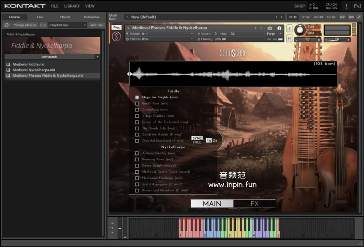Select 1x playback speed
The image size is (364, 247).
click(x=209, y=141)
